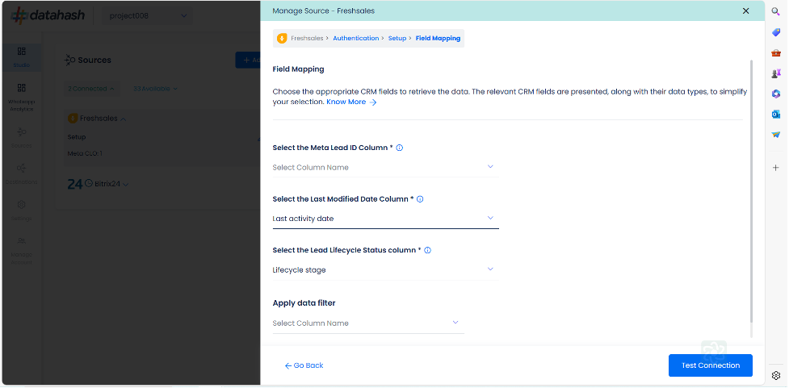
Task: Open the Last activity date dropdown
Action: coord(385,219)
